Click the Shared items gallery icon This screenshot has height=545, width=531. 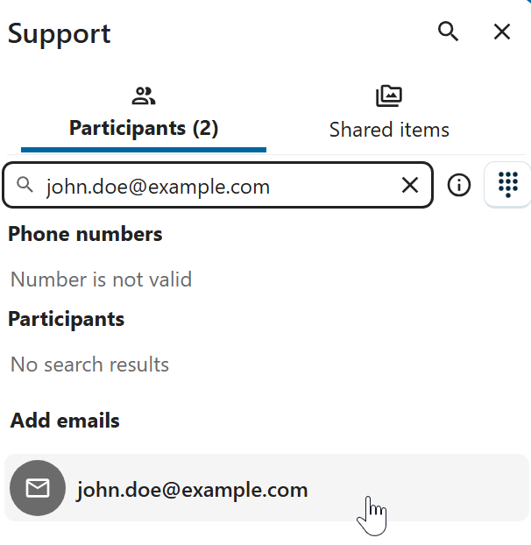(389, 96)
